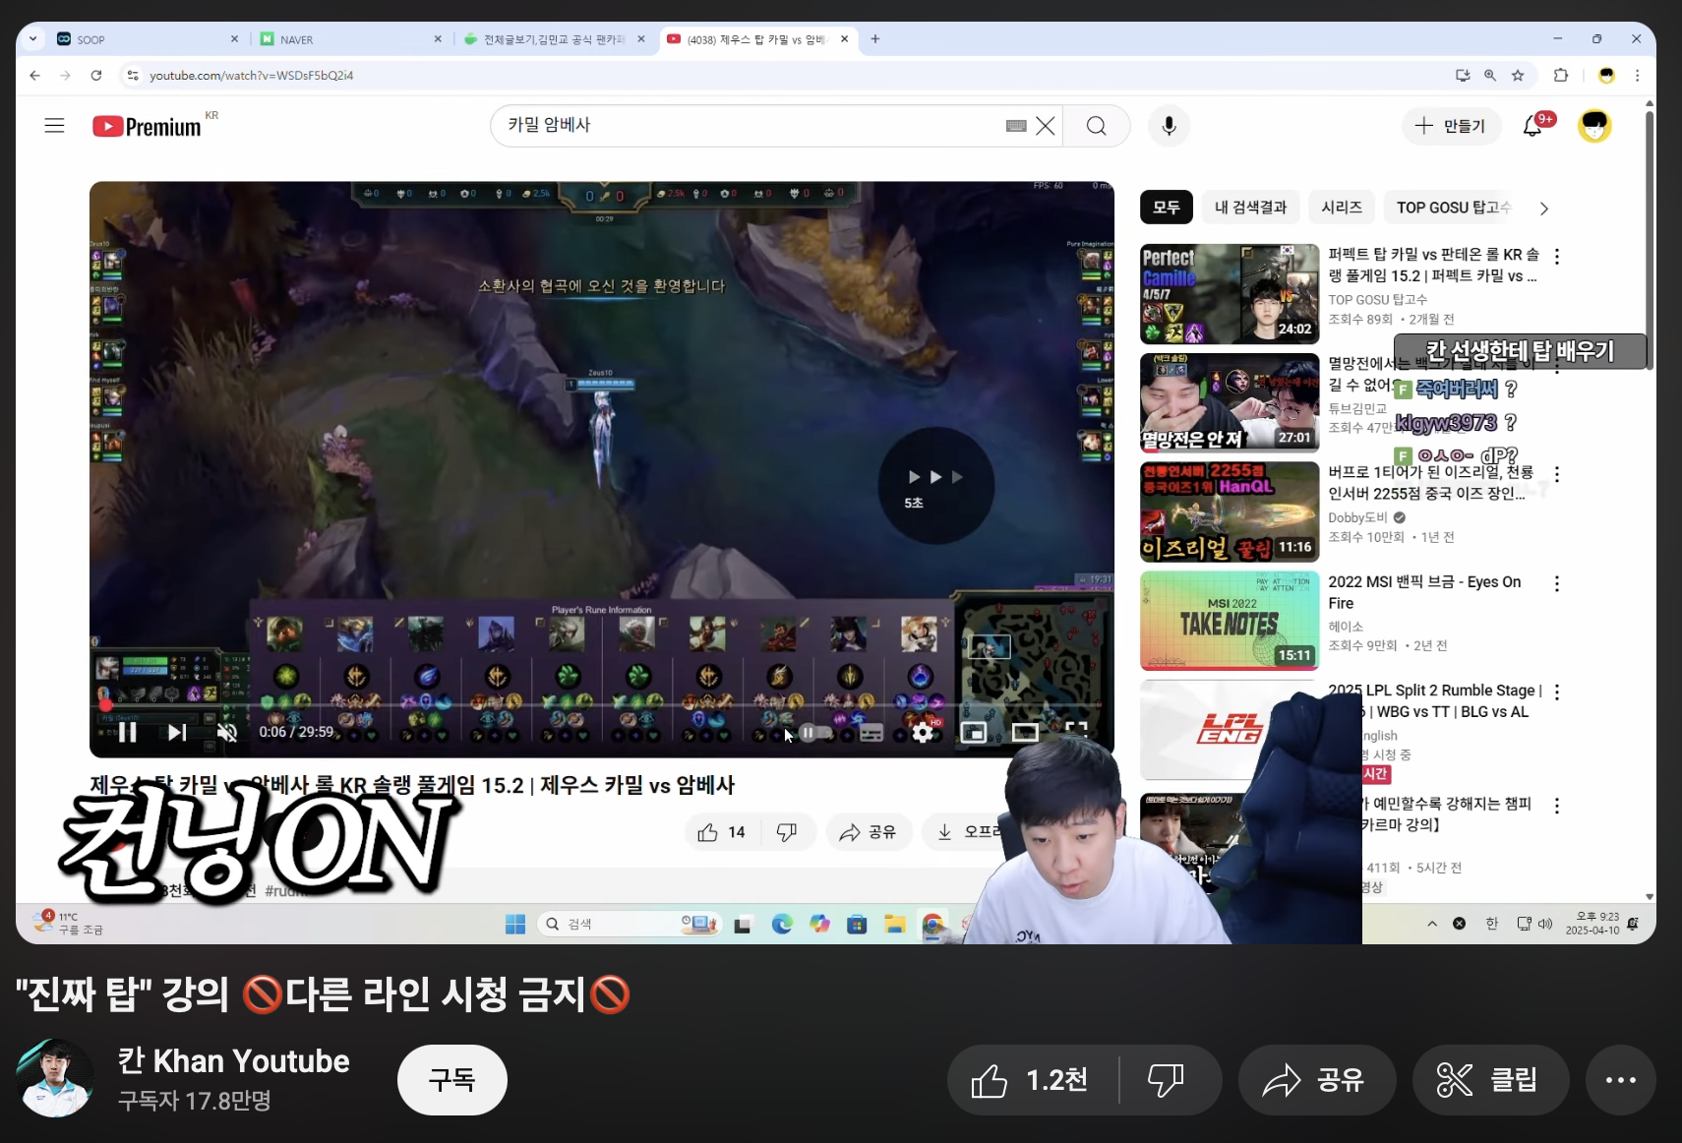The height and width of the screenshot is (1143, 1682).
Task: Create a clip with 클립 button
Action: point(1490,1080)
